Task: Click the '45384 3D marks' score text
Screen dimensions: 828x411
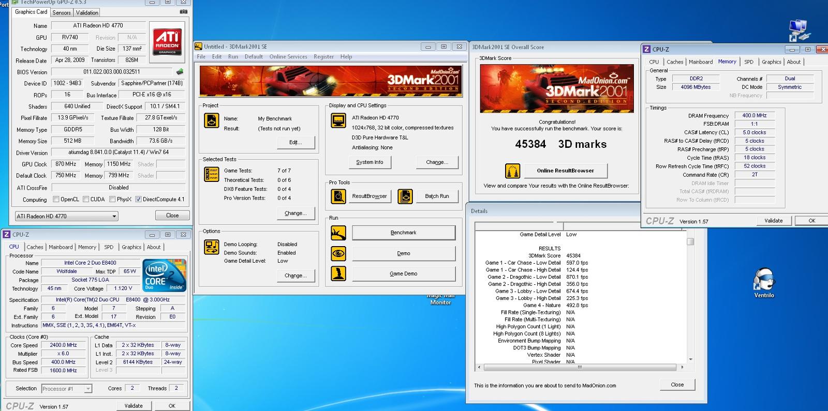Action: (560, 144)
